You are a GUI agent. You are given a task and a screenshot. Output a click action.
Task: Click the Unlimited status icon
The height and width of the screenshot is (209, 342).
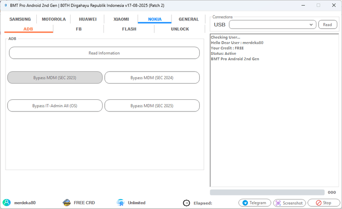pos(121,203)
